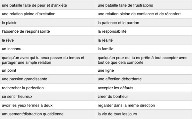Click the 'rechercher la perfection' cell
Viewport: 192px width, 119px height.
pos(48,88)
